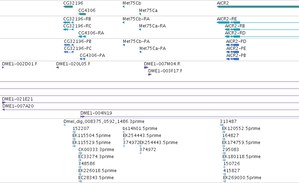Select the CG4306 gene feature
Screen dimensions: 299x183
click(x=82, y=14)
